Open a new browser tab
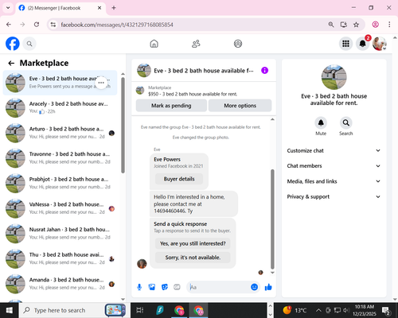The height and width of the screenshot is (318, 398). pos(114,8)
